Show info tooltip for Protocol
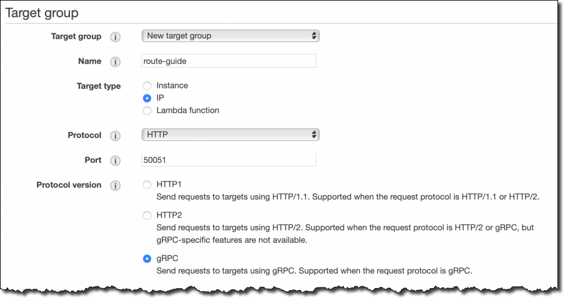Screen dimensions: 564x299 point(115,136)
